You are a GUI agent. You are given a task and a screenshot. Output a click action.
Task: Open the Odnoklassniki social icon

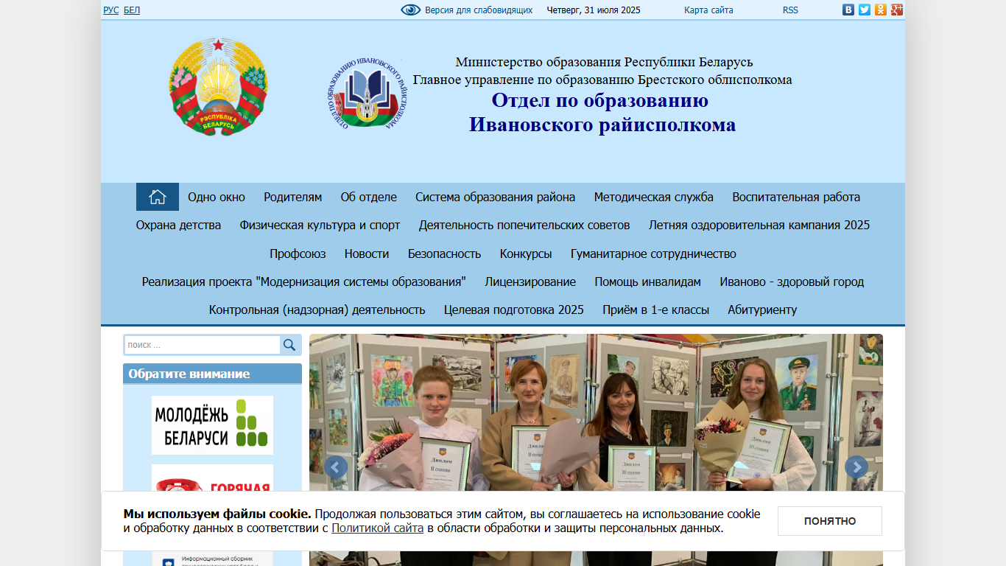(881, 10)
